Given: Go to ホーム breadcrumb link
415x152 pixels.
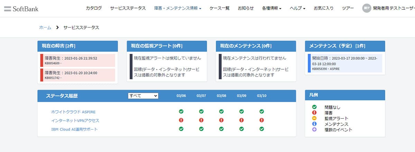Looking at the screenshot, I should (x=45, y=28).
